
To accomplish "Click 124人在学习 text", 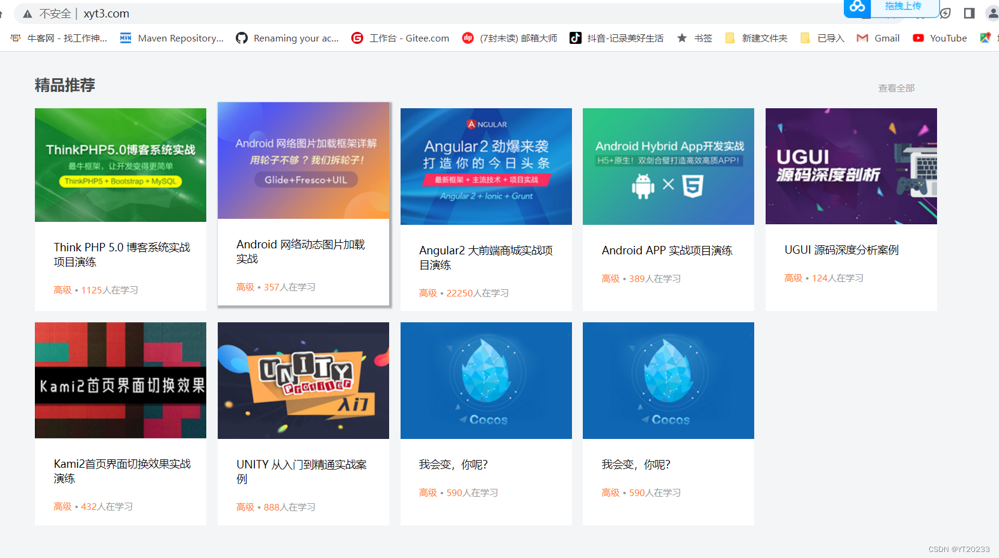I will click(x=838, y=278).
